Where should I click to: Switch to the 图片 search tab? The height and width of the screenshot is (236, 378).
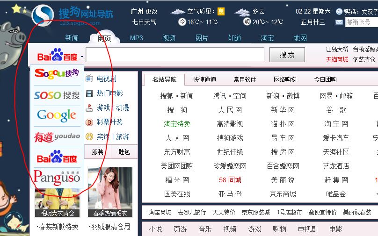tap(202, 38)
